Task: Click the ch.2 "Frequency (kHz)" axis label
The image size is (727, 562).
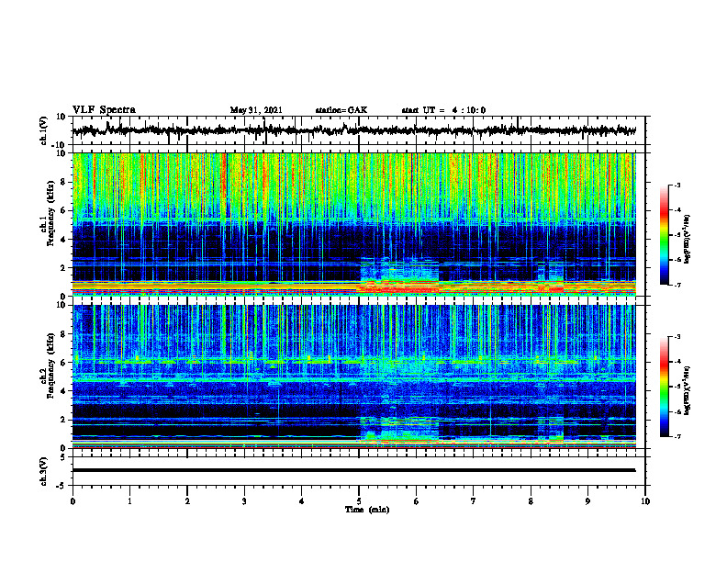Action: pyautogui.click(x=50, y=365)
